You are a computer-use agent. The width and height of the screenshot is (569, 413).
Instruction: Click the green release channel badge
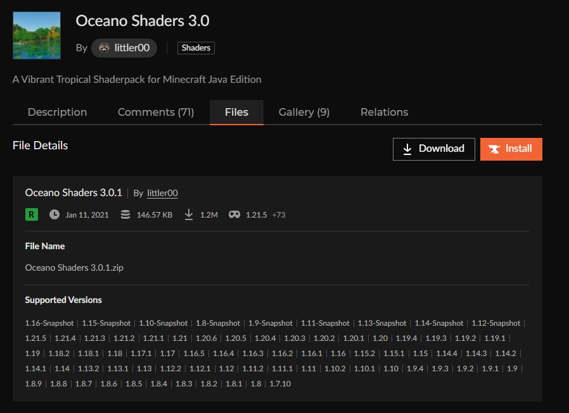pyautogui.click(x=30, y=214)
